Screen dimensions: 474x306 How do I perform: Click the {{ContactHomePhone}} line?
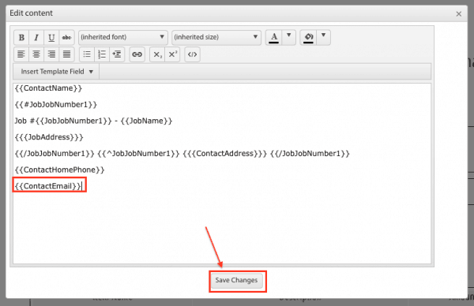click(x=59, y=170)
